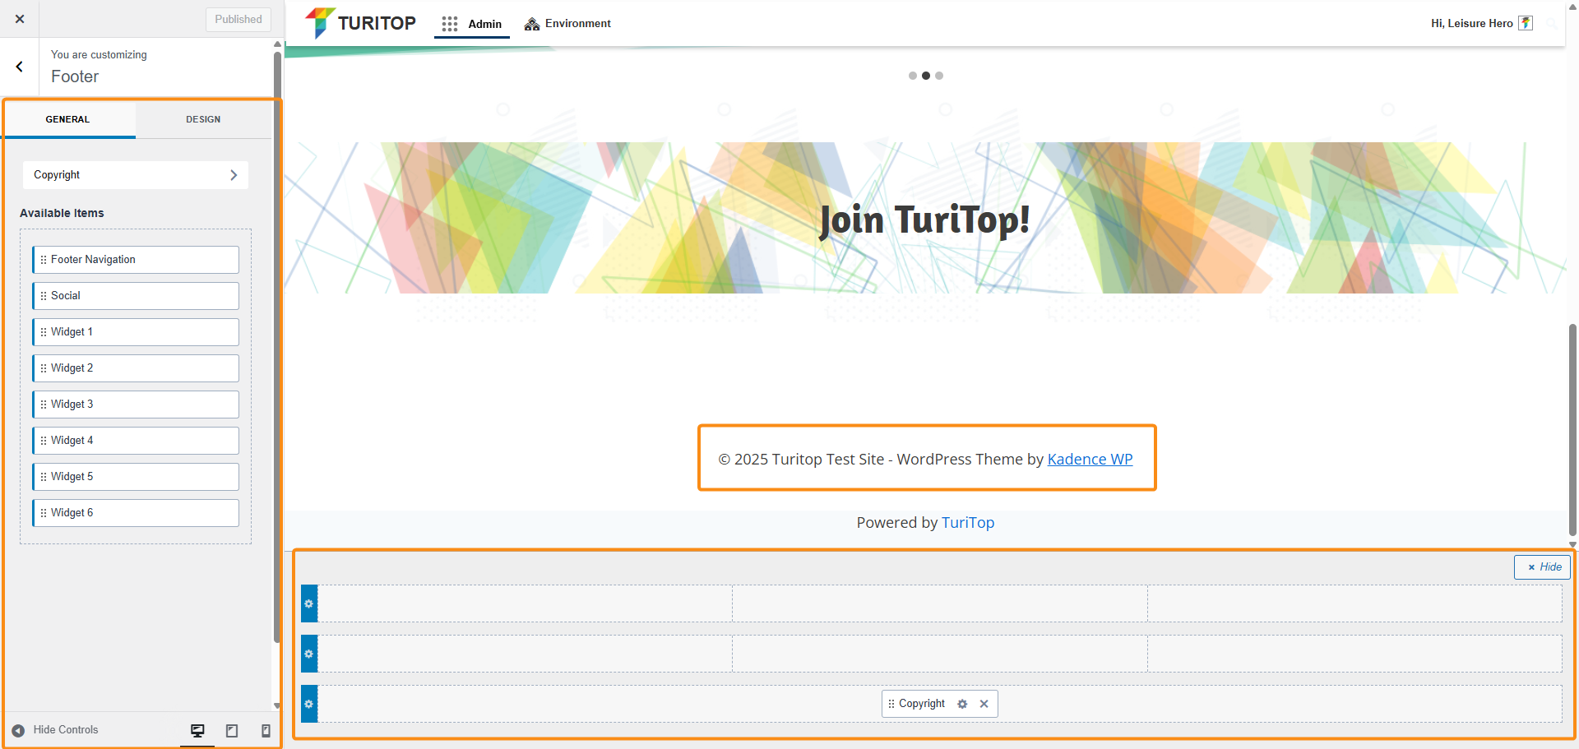
Task: Switch to the Design tab
Action: (x=203, y=119)
